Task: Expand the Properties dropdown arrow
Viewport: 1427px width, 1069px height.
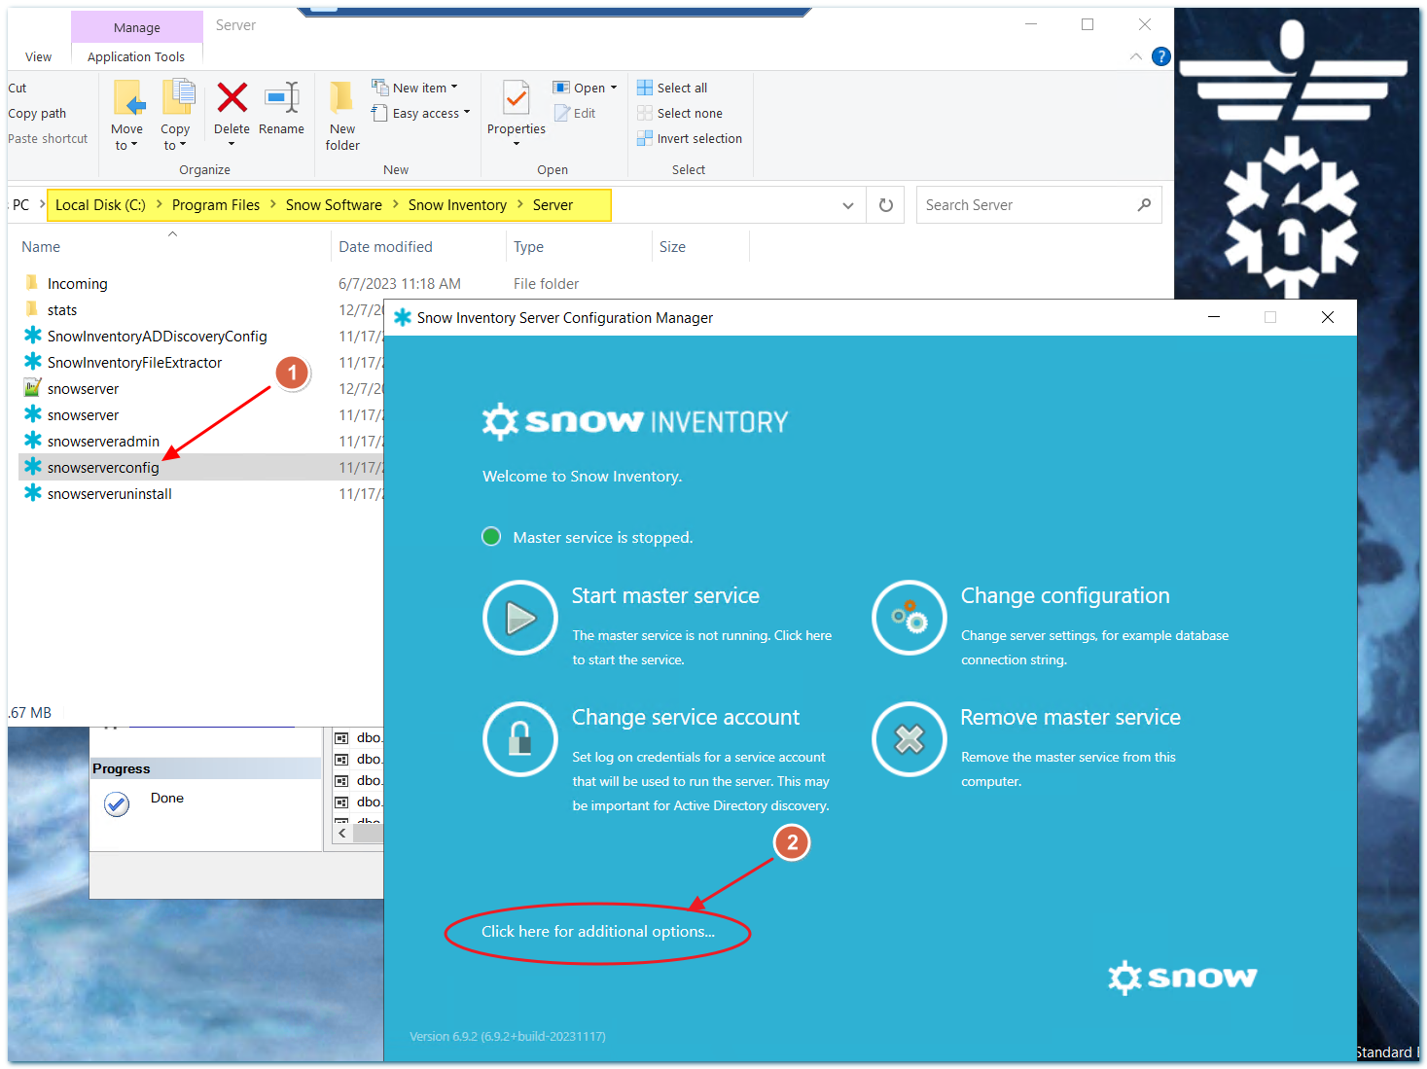Action: 517,145
